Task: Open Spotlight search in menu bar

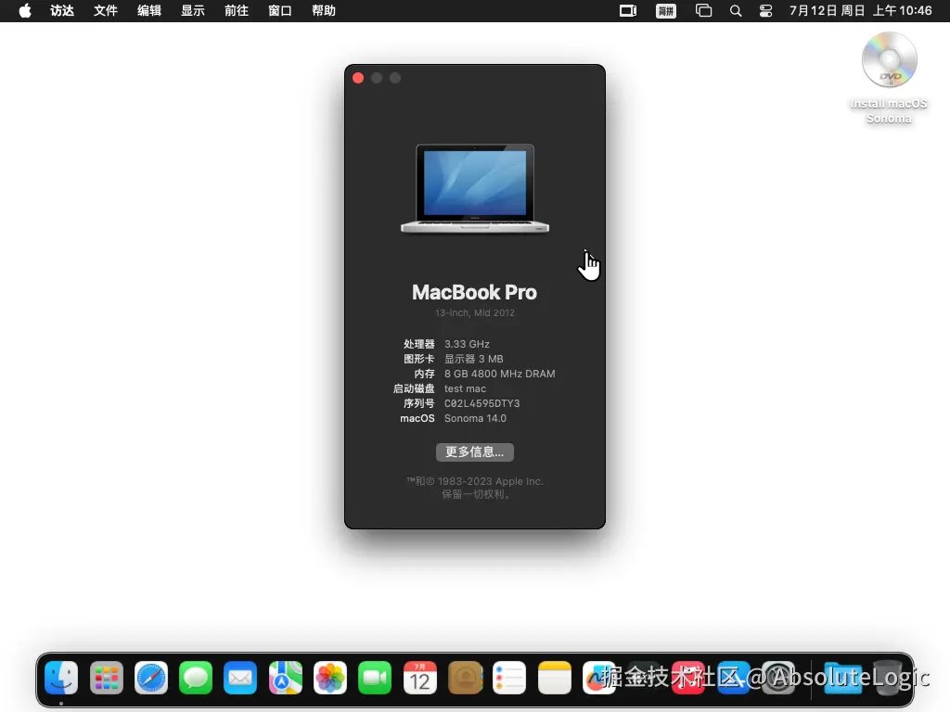Action: click(736, 11)
